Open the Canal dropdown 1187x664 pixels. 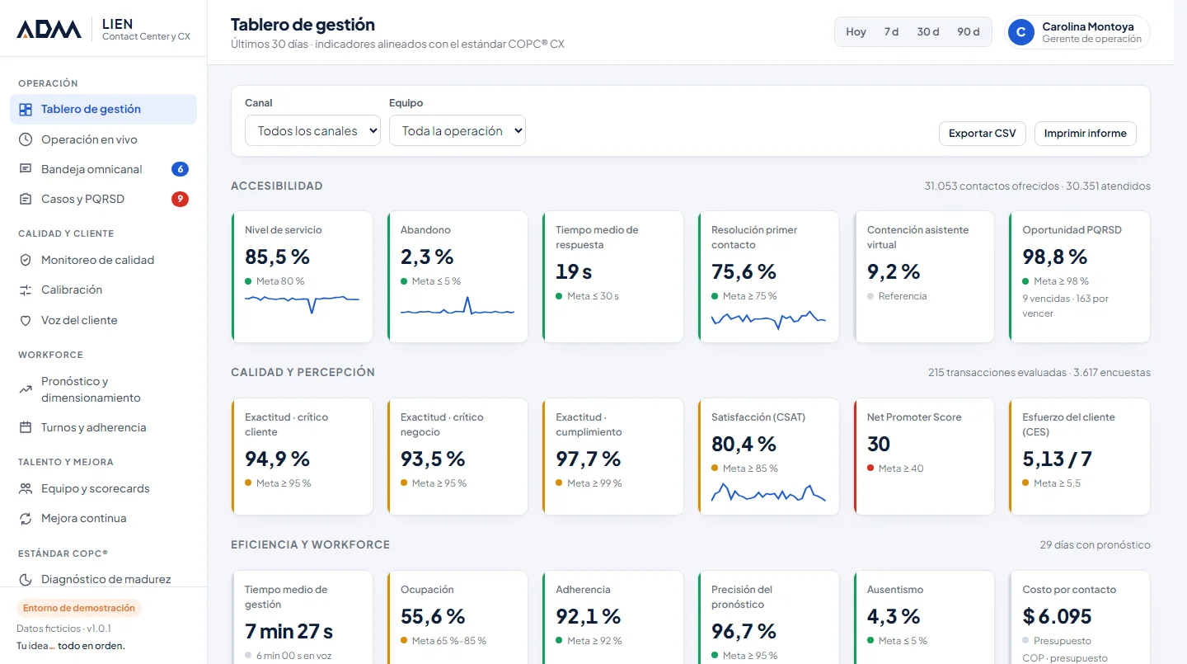pos(312,130)
